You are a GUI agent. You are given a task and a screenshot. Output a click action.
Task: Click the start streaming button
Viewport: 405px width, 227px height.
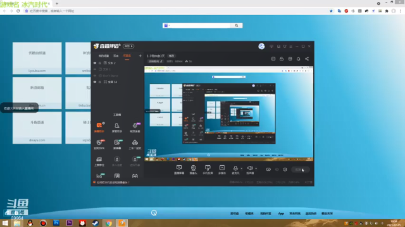pyautogui.click(x=300, y=170)
